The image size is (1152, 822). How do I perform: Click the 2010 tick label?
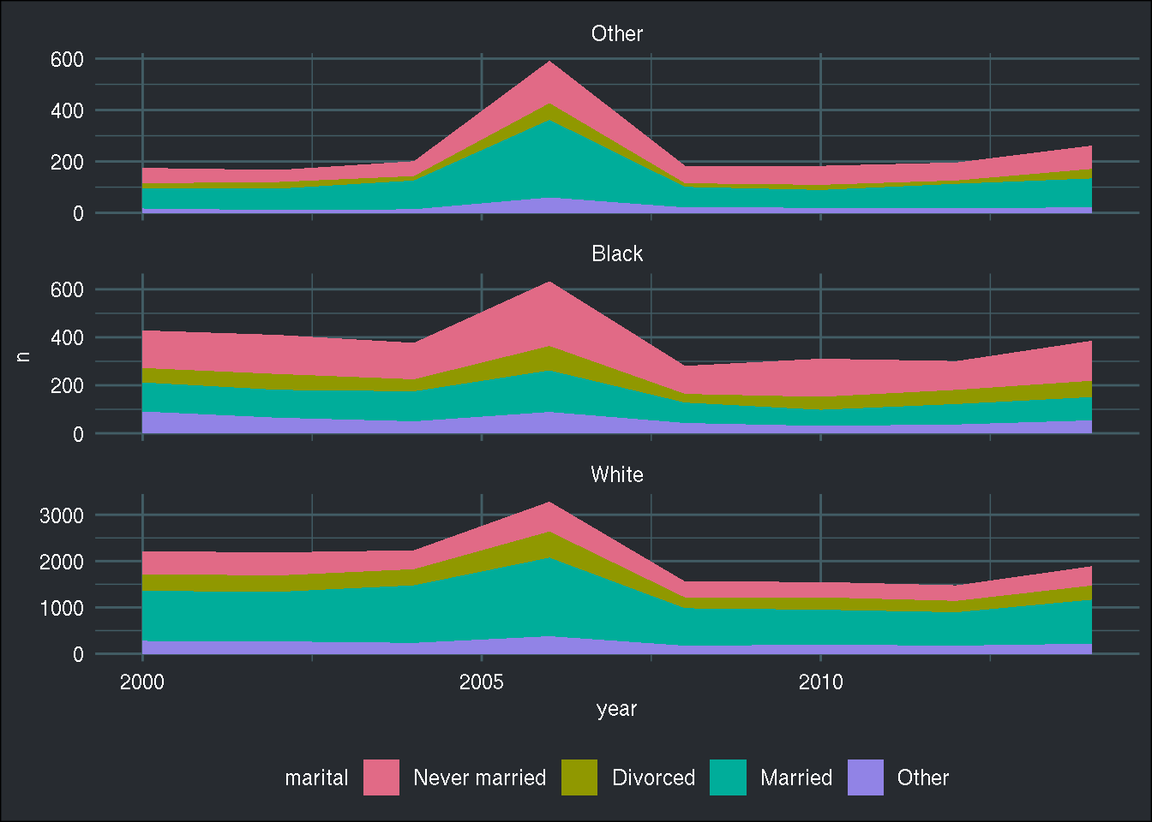point(820,682)
